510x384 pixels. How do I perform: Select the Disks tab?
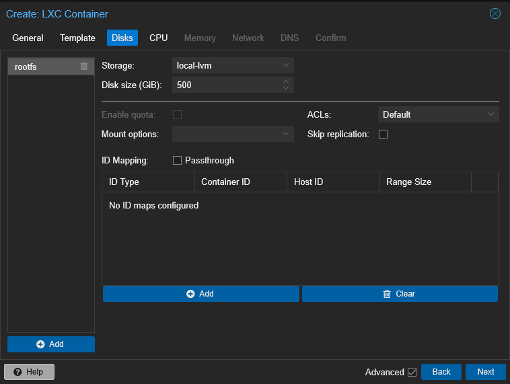[122, 38]
